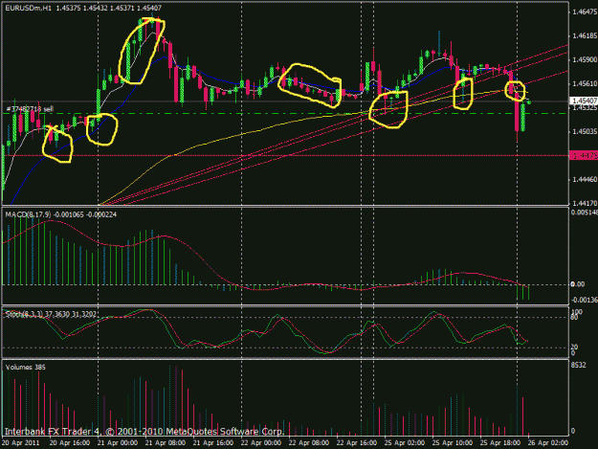
Task: Click the 8532 volume scale label
Action: click(x=578, y=366)
